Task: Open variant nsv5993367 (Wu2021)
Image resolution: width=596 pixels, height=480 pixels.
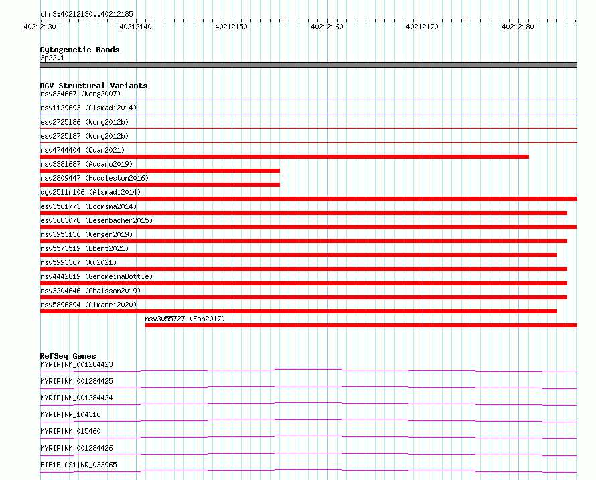Action: [78, 262]
